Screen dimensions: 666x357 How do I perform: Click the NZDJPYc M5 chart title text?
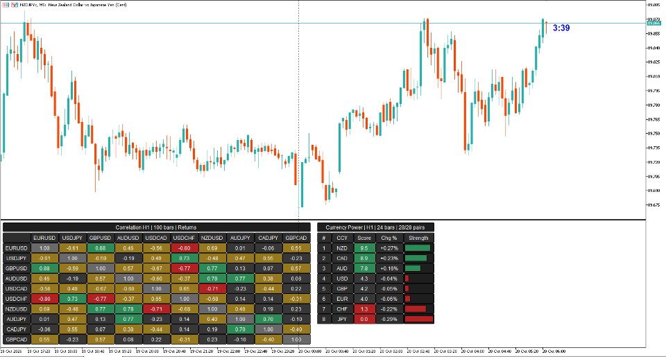[x=73, y=5]
